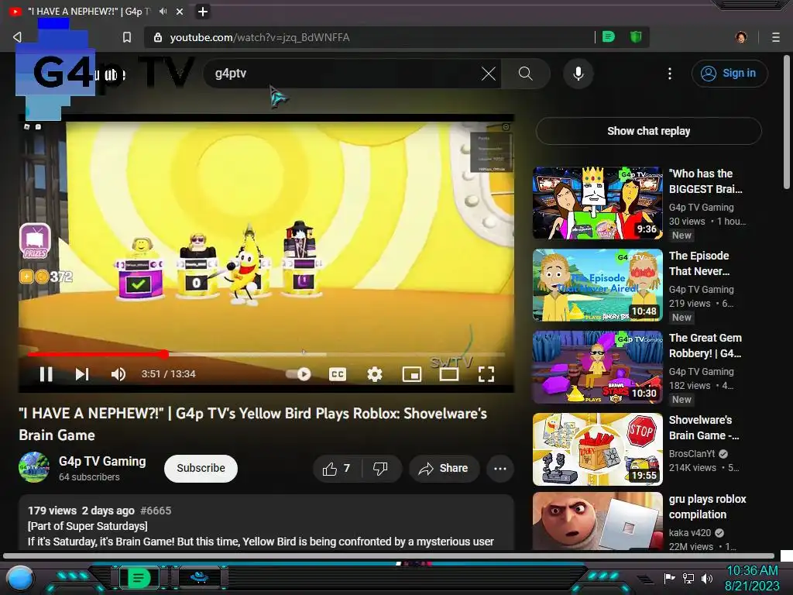
Task: Click the horizontal page scrollbar
Action: pyautogui.click(x=389, y=556)
